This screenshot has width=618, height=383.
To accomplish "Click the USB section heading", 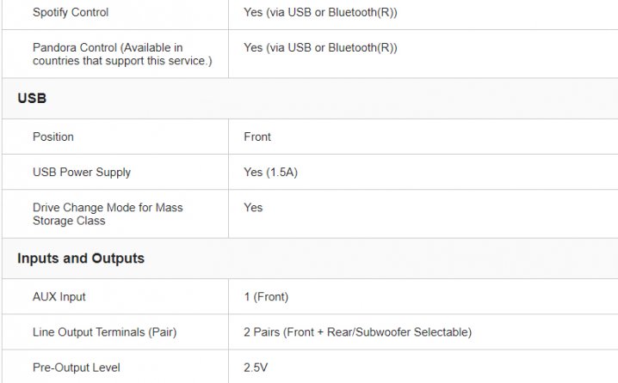I will point(32,98).
